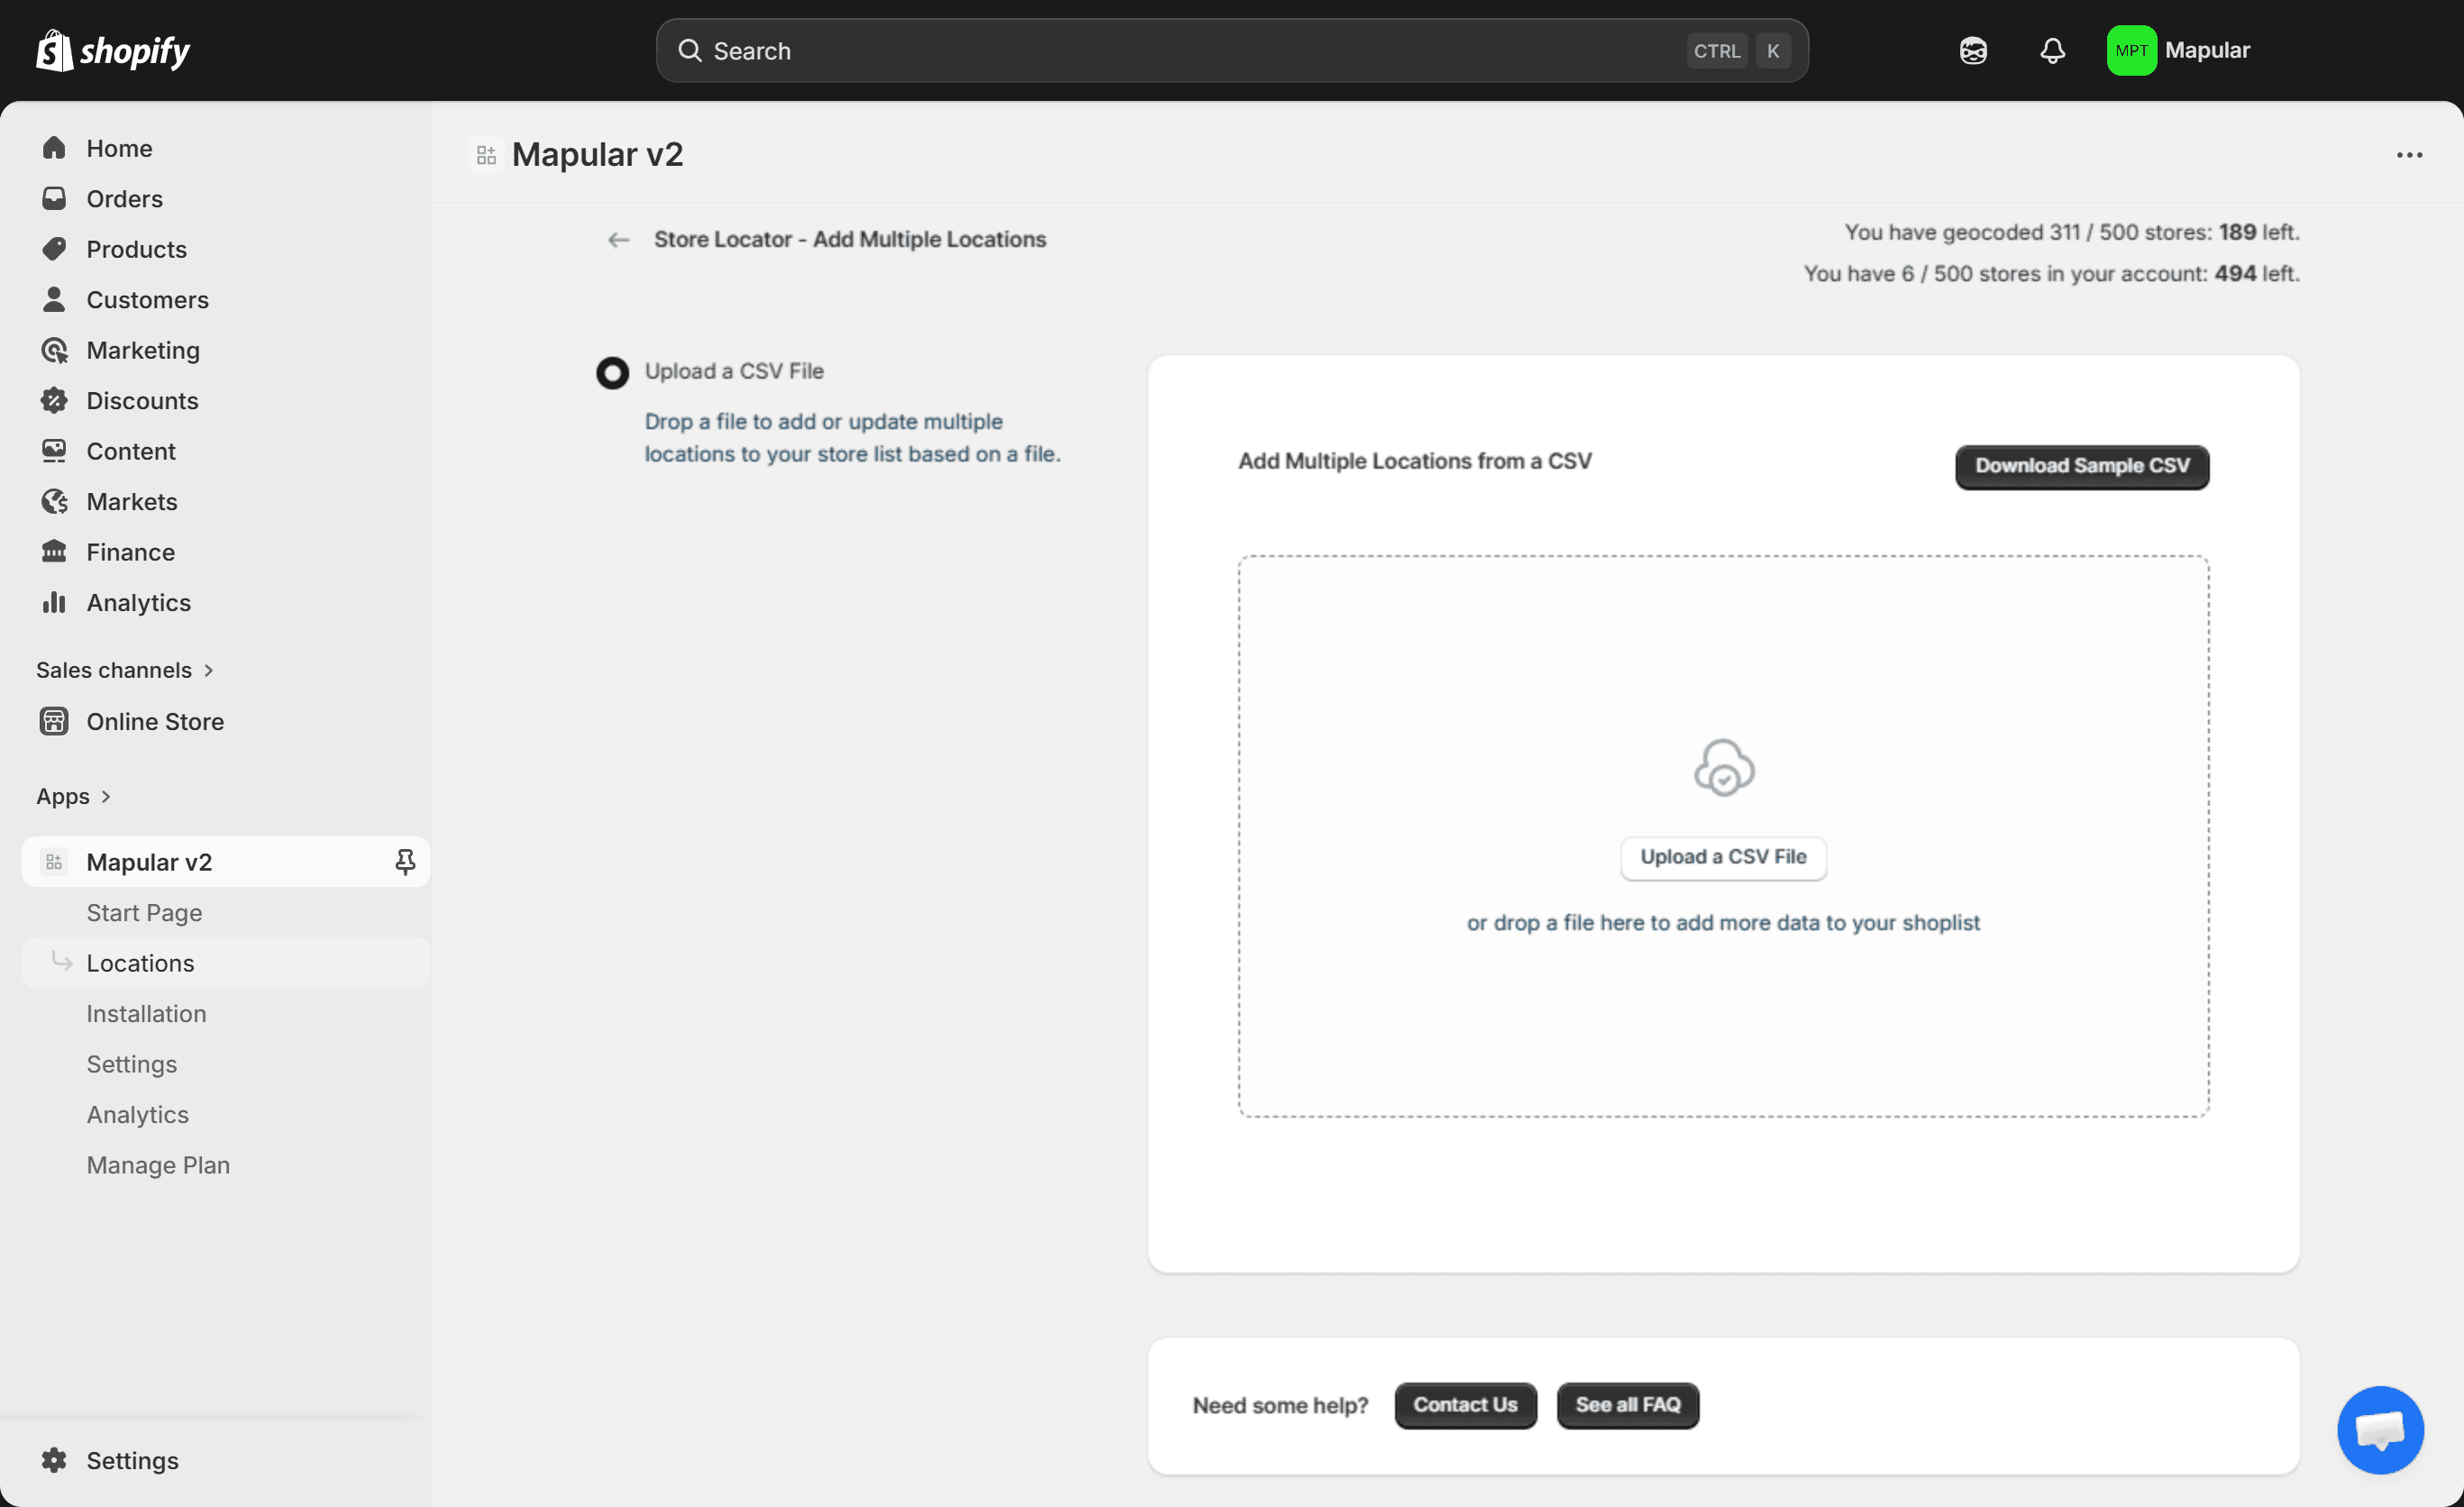Image resolution: width=2464 pixels, height=1507 pixels.
Task: Unpin Mapular v2 from the sidebar
Action: coord(405,861)
